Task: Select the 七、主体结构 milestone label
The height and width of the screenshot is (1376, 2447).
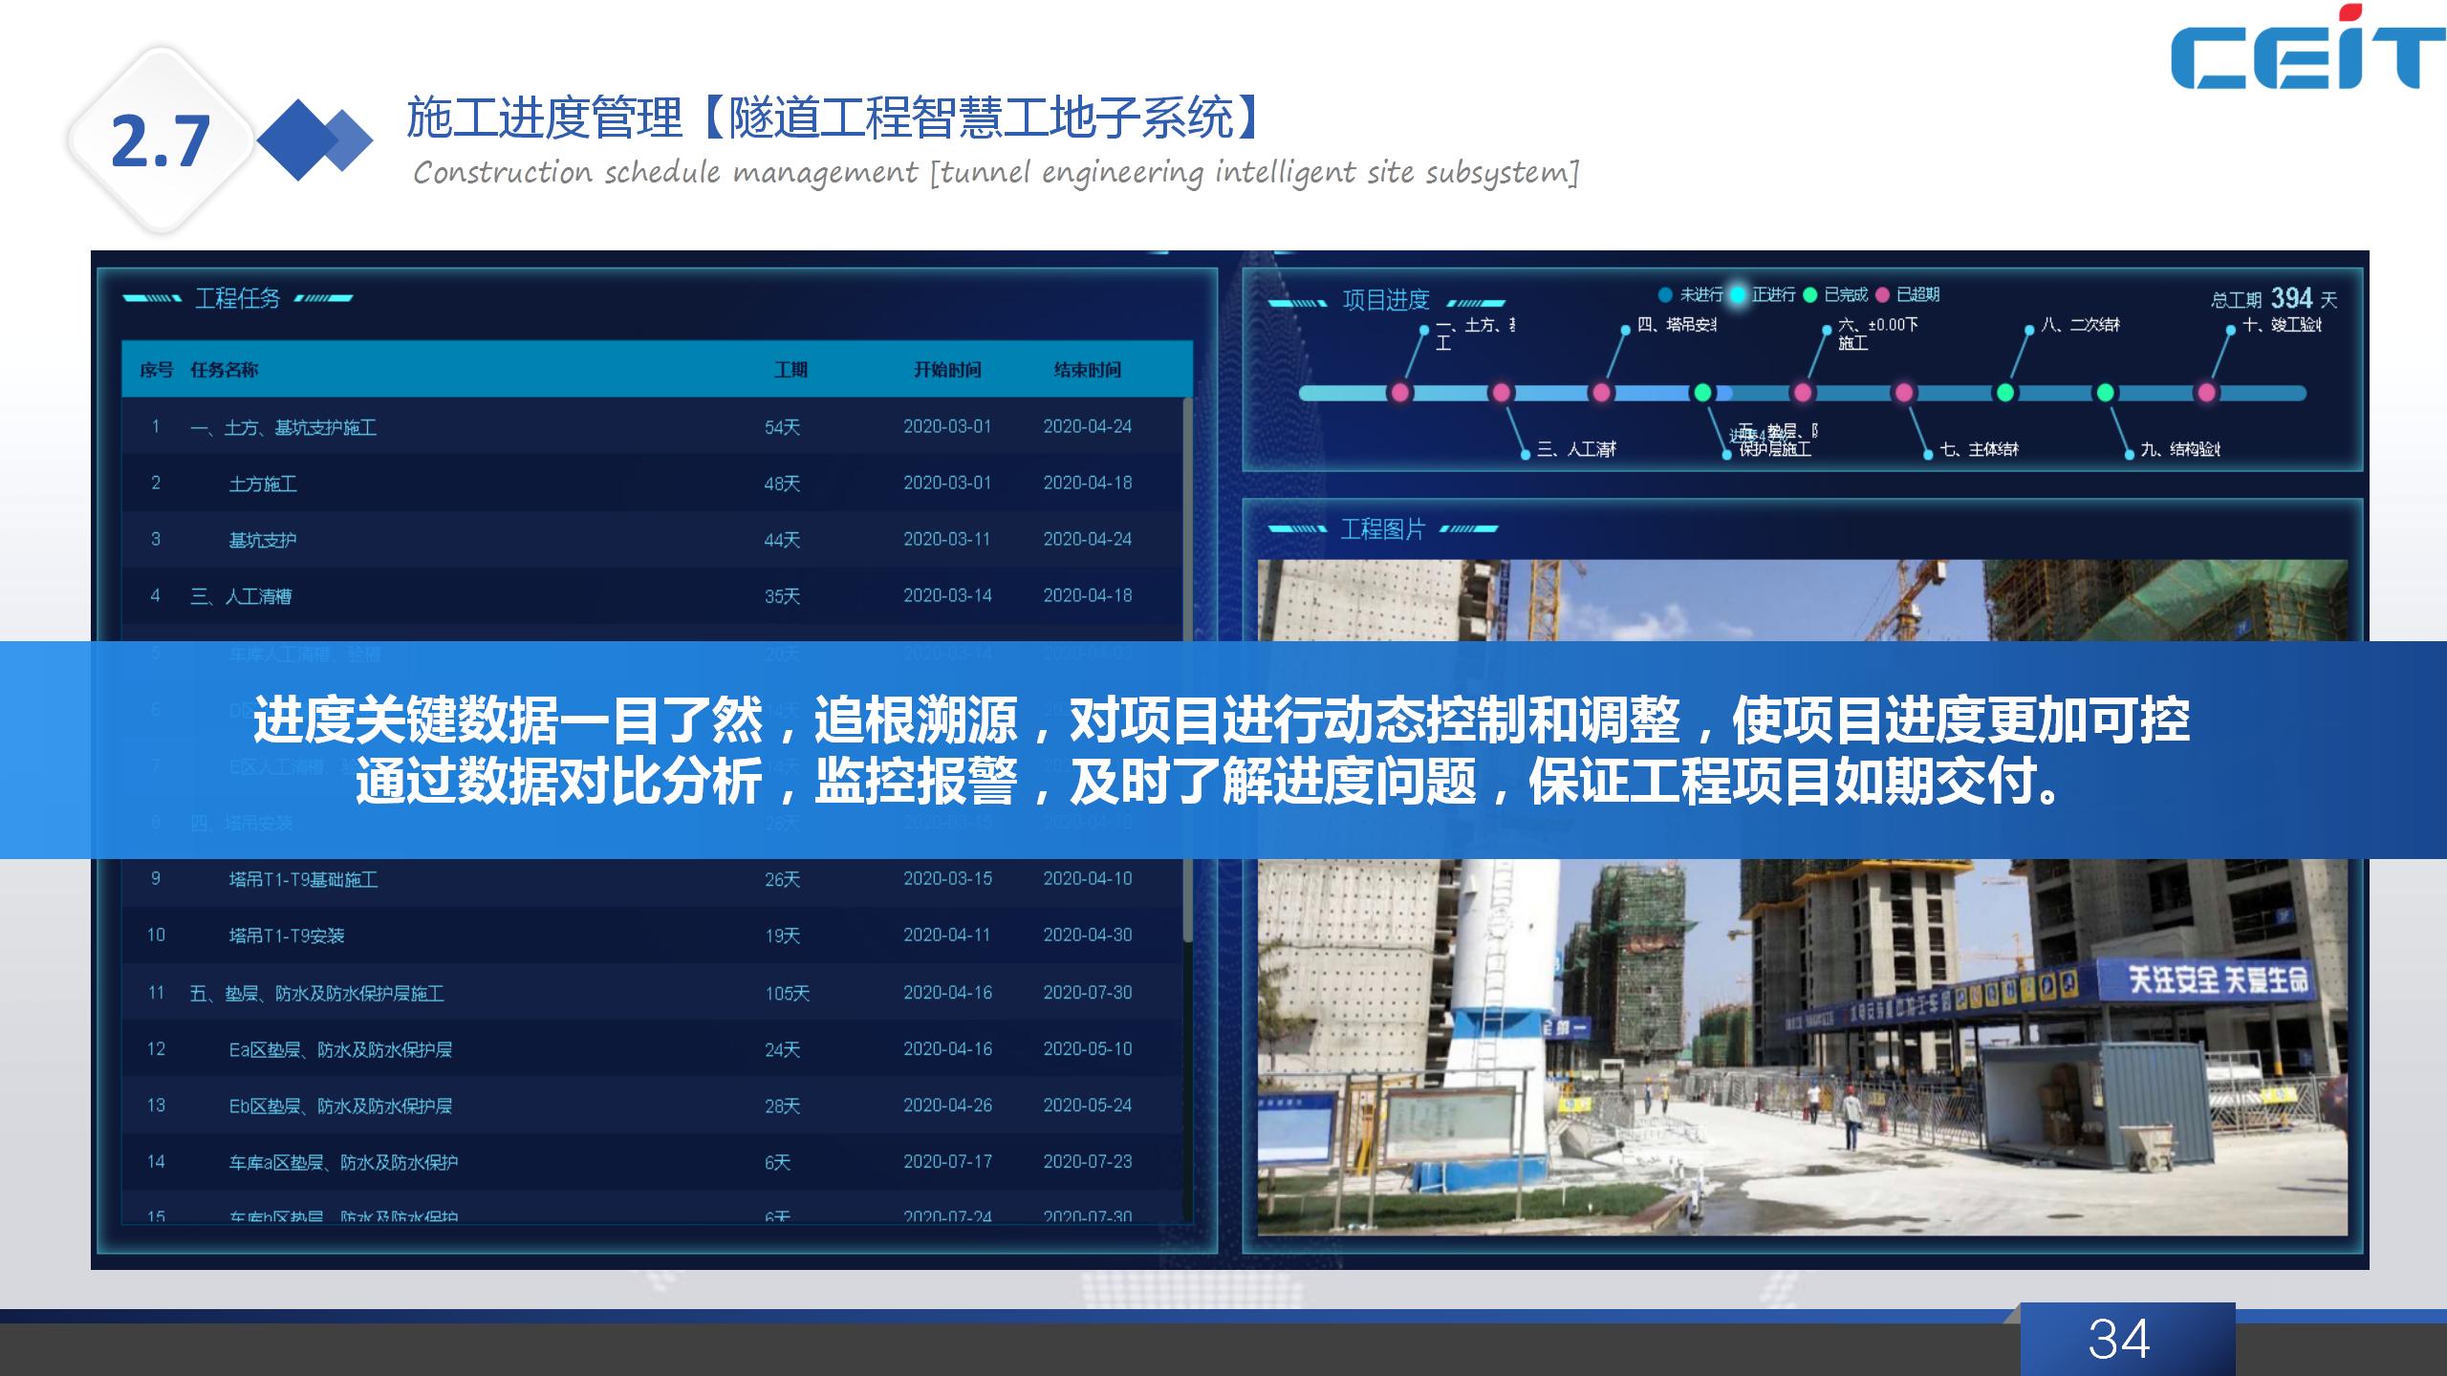Action: point(1979,449)
